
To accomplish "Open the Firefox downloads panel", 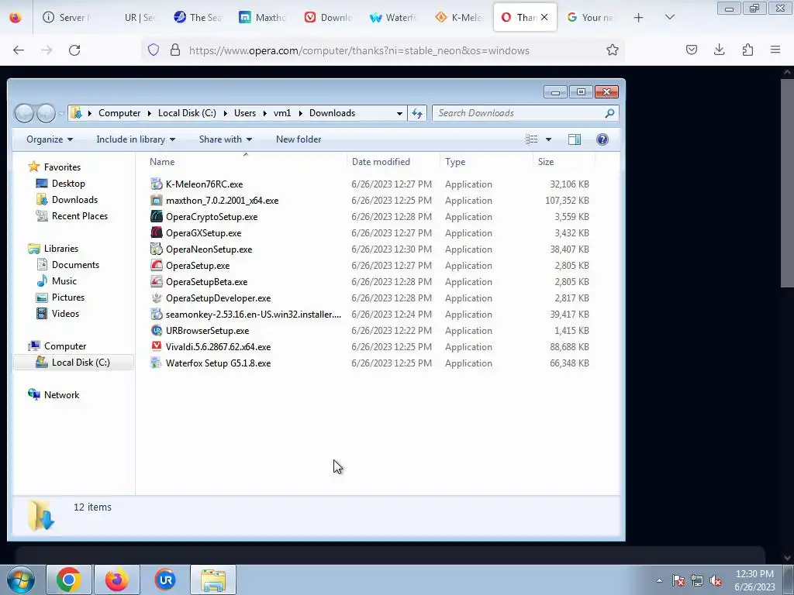I will [x=719, y=50].
